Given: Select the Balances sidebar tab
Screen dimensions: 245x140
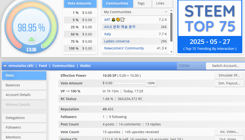Looking at the screenshot, I should pos(24,85).
